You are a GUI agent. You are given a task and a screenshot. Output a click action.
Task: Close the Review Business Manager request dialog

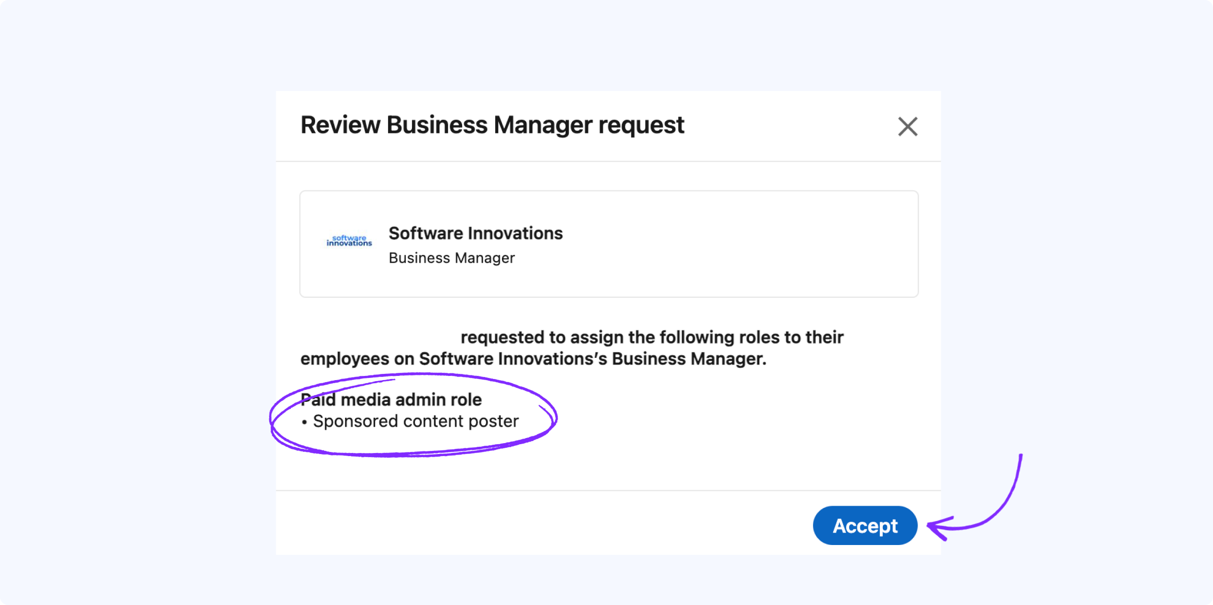click(907, 126)
